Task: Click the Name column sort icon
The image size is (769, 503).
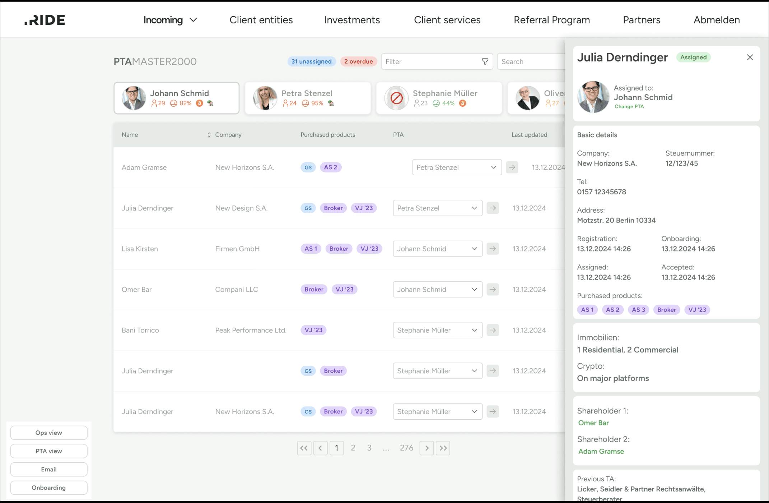Action: 209,135
